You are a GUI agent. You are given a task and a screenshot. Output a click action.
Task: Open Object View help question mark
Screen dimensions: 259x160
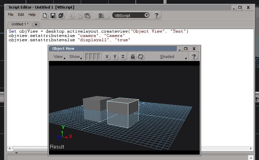pos(194,57)
